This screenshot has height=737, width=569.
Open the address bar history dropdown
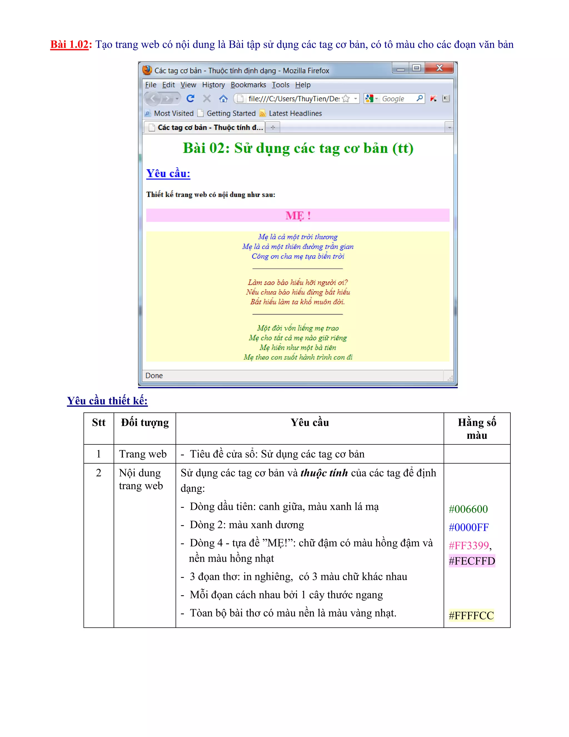coord(355,98)
